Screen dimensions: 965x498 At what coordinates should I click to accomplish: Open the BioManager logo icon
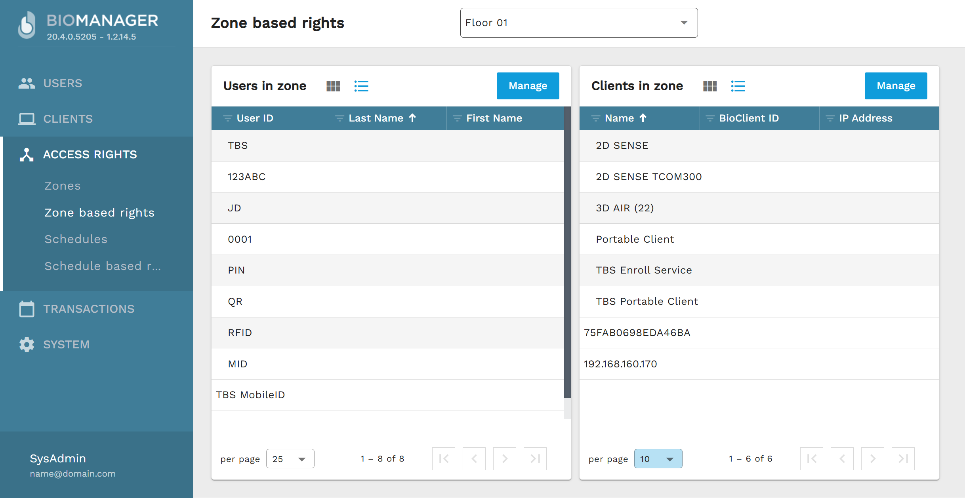(27, 25)
